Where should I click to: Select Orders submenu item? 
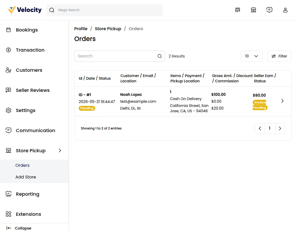(x=22, y=165)
